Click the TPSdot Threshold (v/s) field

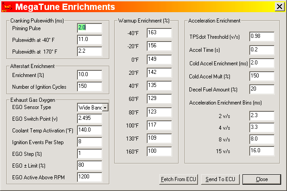point(261,37)
